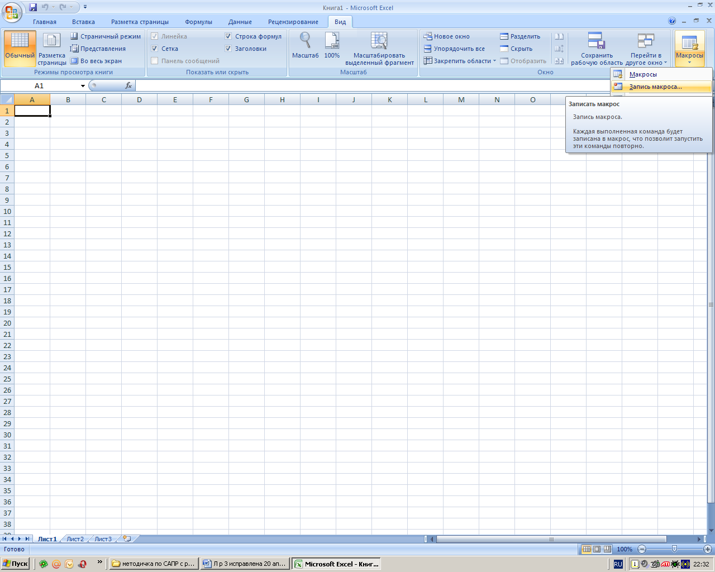Click the zoom slider handle

point(674,549)
